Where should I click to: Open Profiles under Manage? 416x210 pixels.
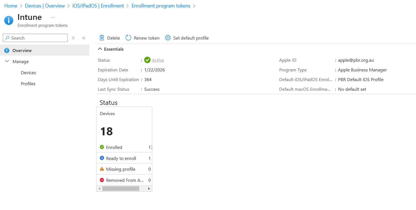click(28, 84)
